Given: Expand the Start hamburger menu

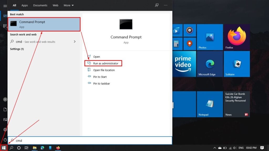Looking at the screenshot, I should coord(5,6).
